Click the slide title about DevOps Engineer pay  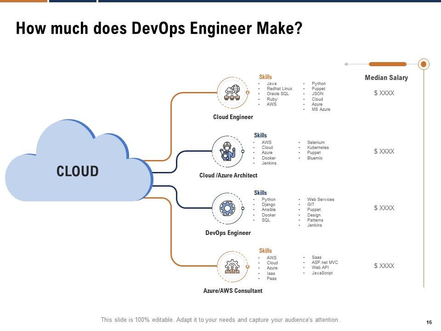coord(158,28)
